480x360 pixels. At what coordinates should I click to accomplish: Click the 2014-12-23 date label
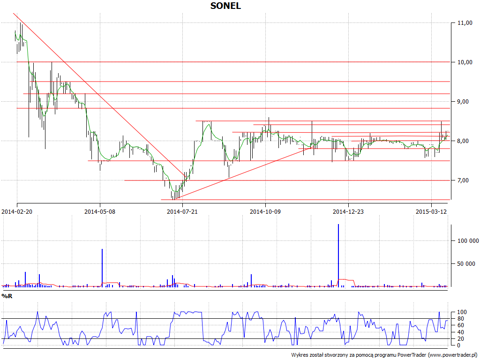(x=348, y=211)
